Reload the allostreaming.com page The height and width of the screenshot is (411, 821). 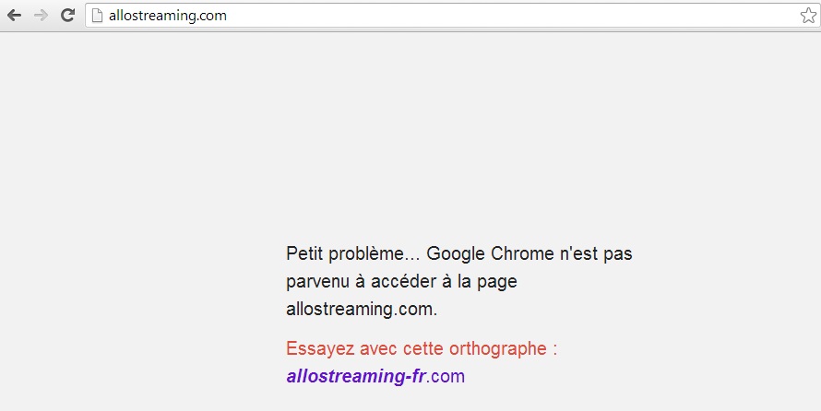click(x=67, y=16)
